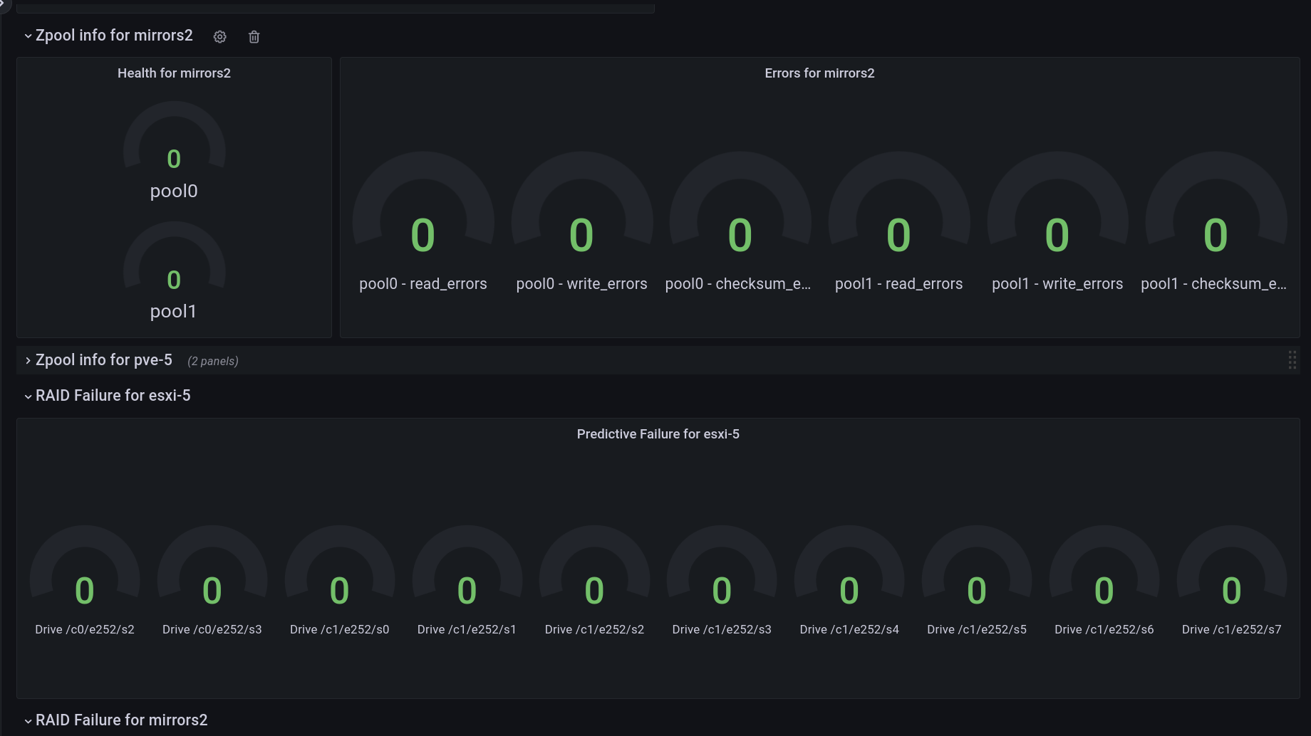Grab the drag handle of pve-5 row
Viewport: 1311px width, 736px height.
click(1292, 360)
